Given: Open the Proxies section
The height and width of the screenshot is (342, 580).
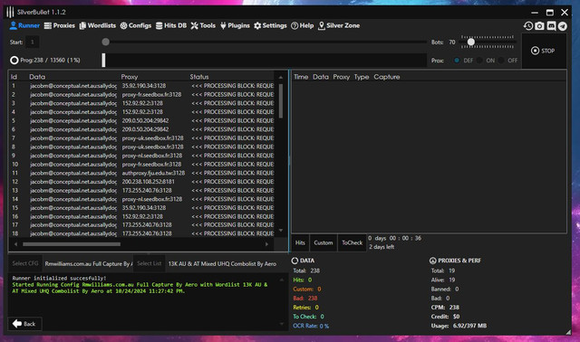Looking at the screenshot, I should 59,25.
